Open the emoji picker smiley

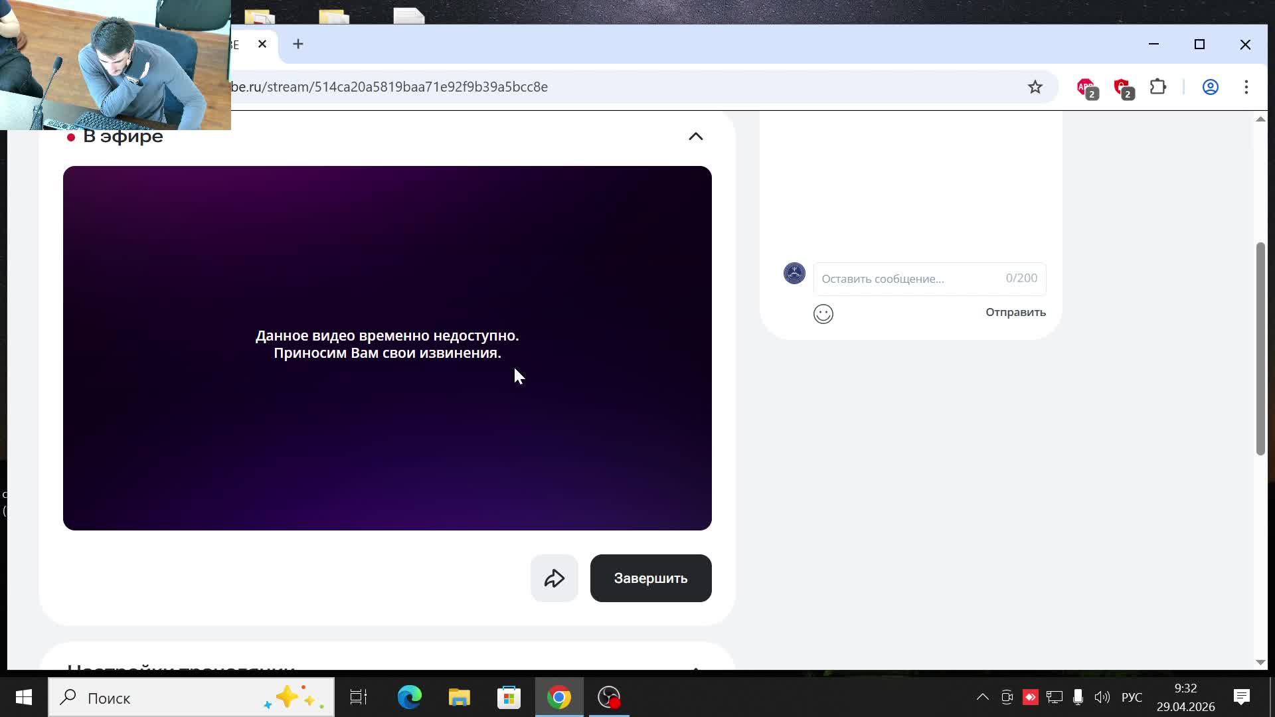(x=823, y=314)
